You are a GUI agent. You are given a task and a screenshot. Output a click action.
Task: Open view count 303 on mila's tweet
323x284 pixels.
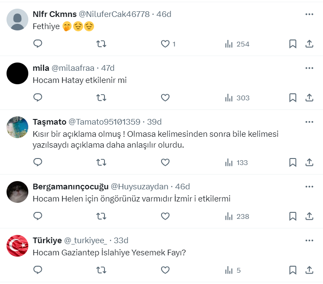[x=237, y=98]
